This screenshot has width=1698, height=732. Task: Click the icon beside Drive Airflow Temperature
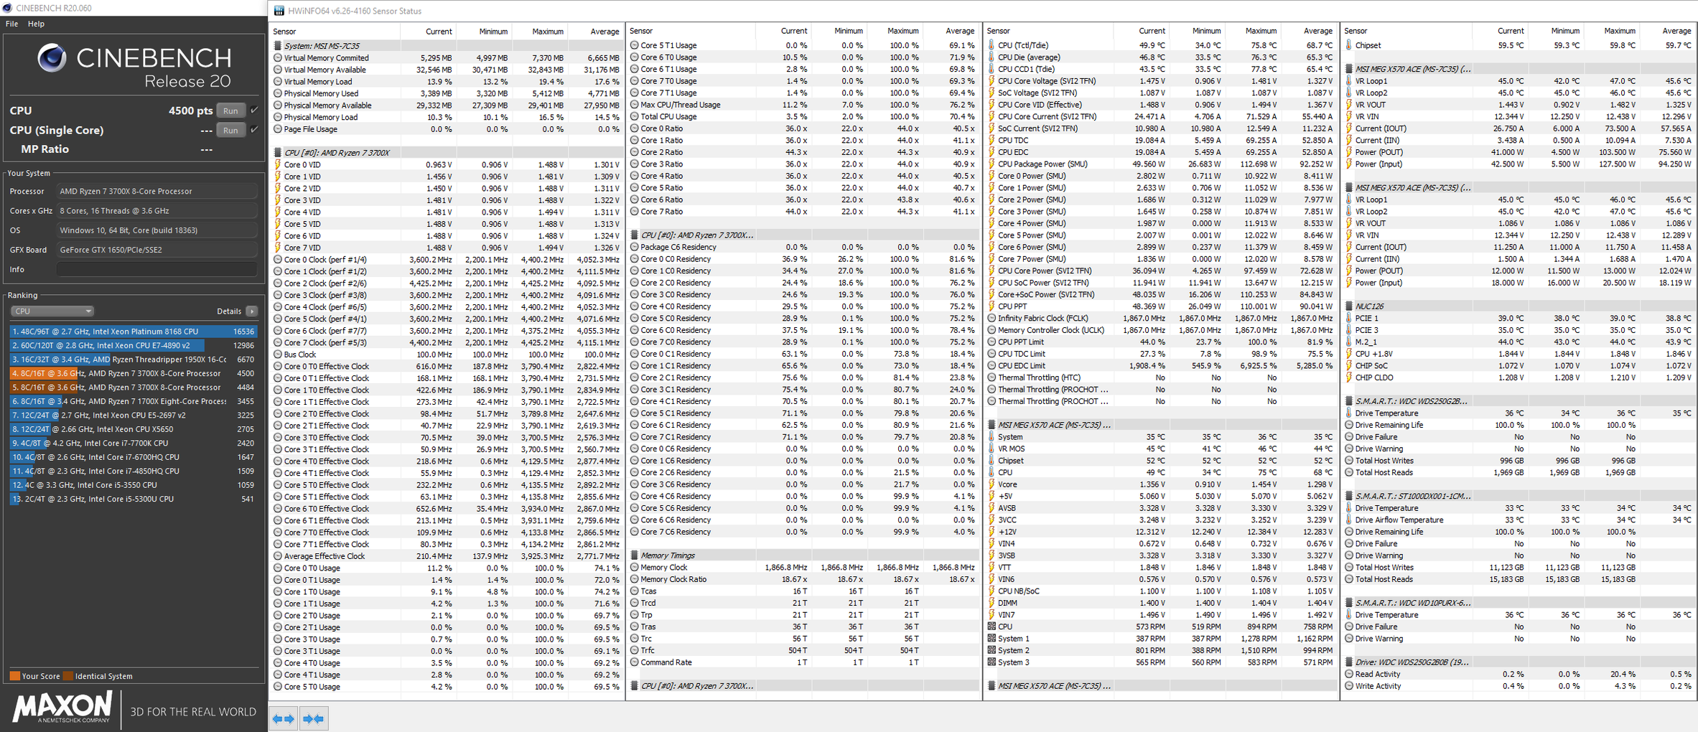(1349, 520)
